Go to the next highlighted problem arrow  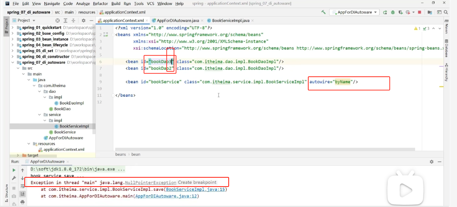click(440, 29)
